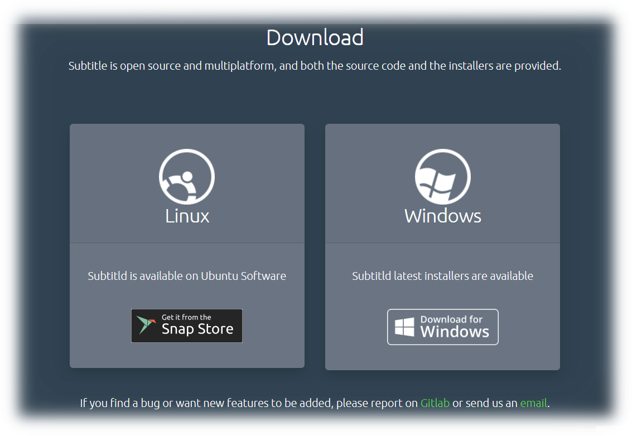Open the green email link
632x436 pixels.
coord(534,403)
